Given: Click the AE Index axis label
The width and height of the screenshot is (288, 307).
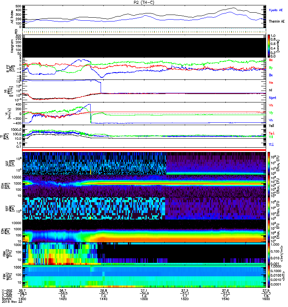Looking at the screenshot, I should [x=12, y=17].
